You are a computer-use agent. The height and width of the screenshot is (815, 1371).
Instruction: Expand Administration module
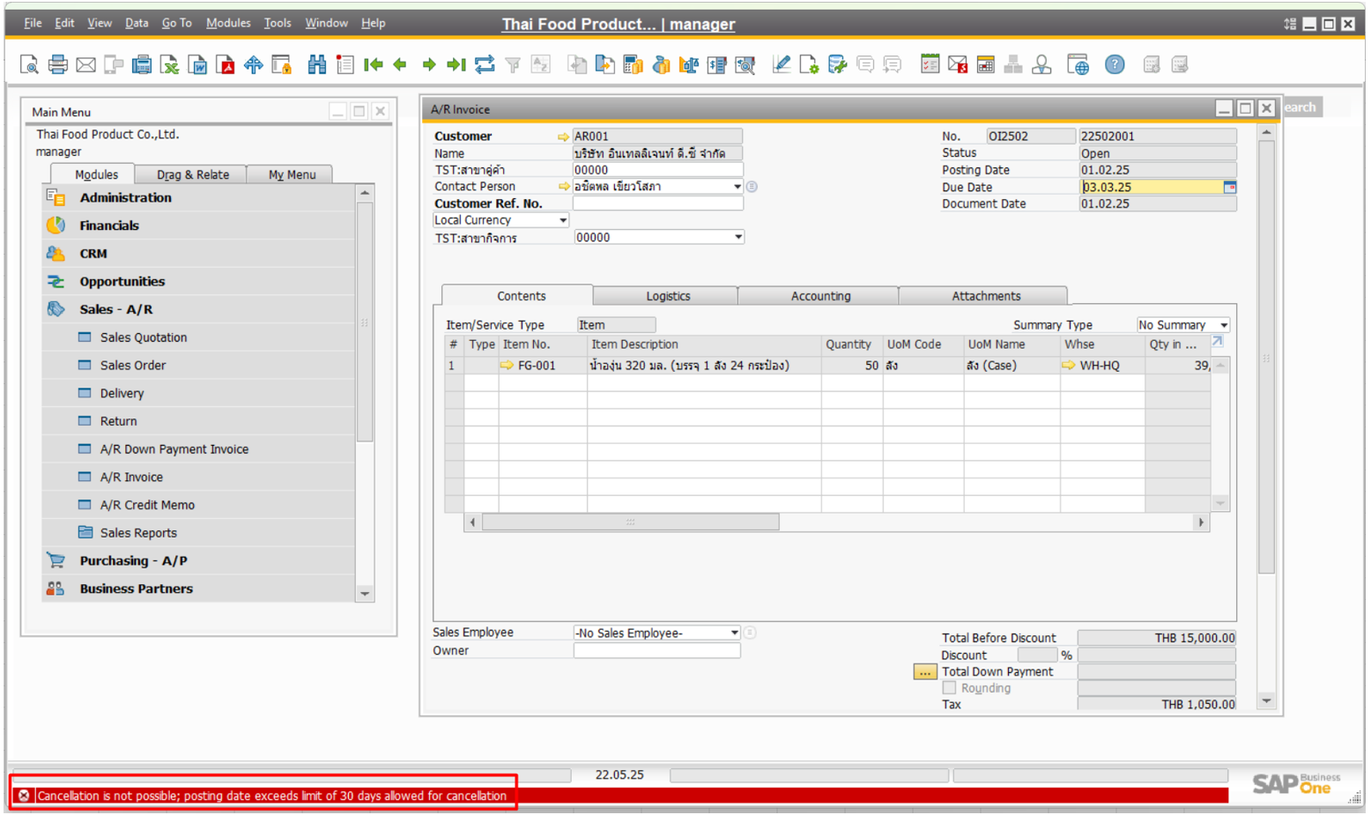coord(125,197)
